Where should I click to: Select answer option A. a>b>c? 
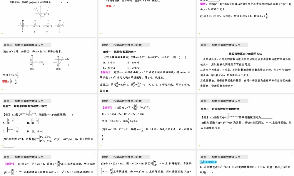tap(109, 62)
